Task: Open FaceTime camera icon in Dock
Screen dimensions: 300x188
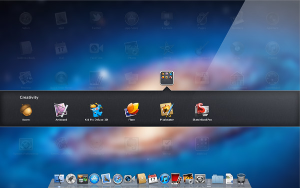Action: [x=129, y=179]
